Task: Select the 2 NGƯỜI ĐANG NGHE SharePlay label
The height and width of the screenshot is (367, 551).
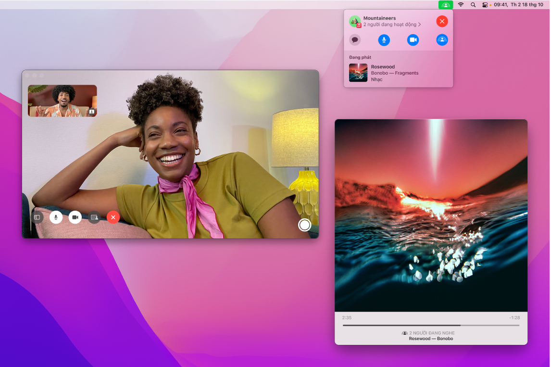Action: point(430,332)
